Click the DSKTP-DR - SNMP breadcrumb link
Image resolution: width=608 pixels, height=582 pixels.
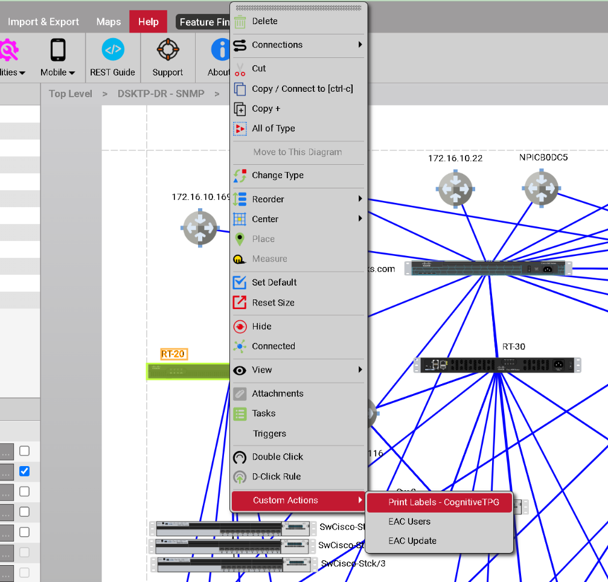click(x=161, y=94)
